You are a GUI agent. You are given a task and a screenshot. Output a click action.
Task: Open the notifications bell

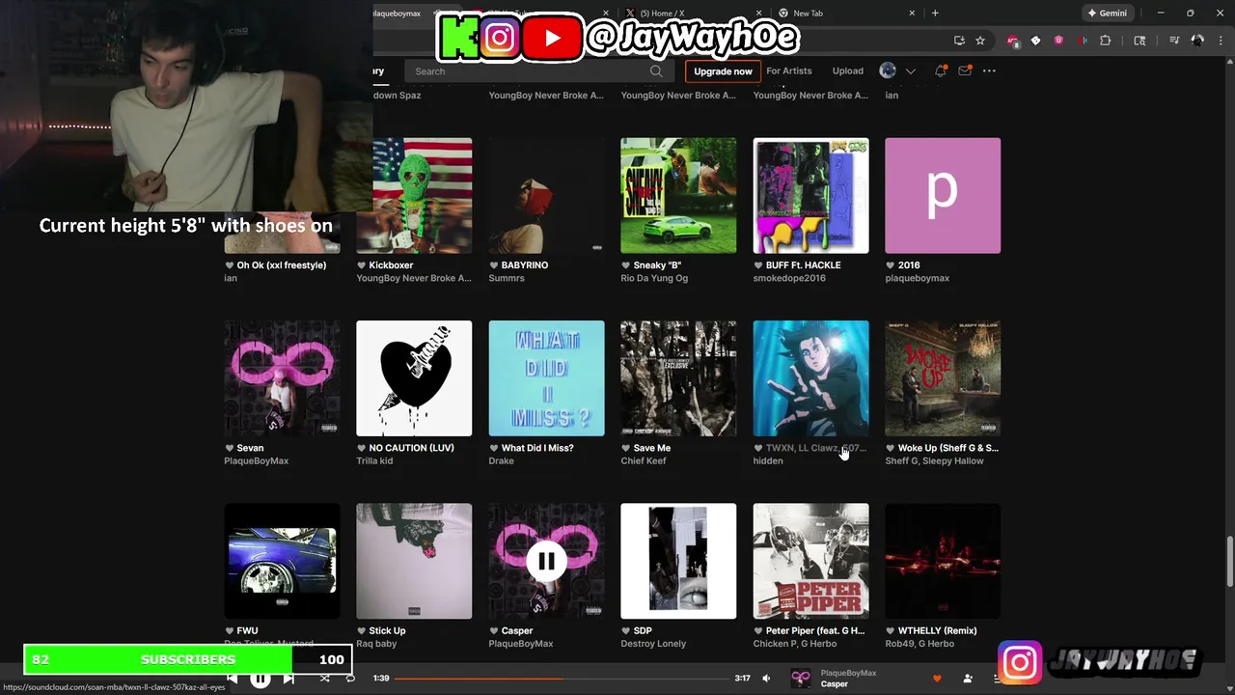941,70
